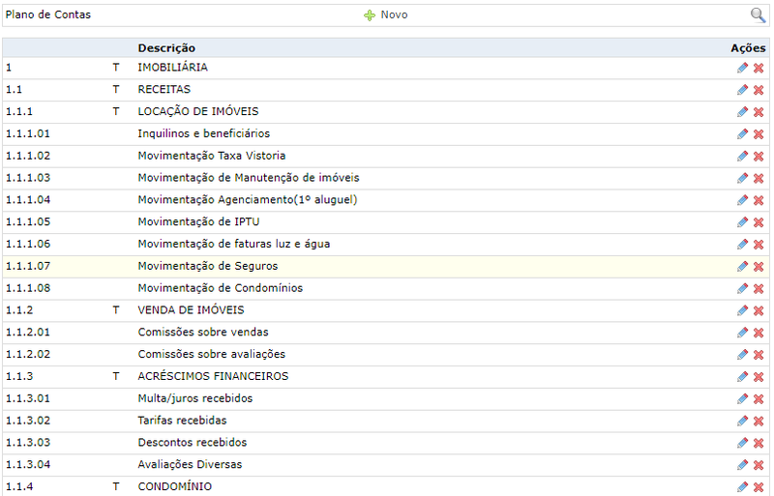Delete Movimentação de faturas luz e água

tap(759, 245)
